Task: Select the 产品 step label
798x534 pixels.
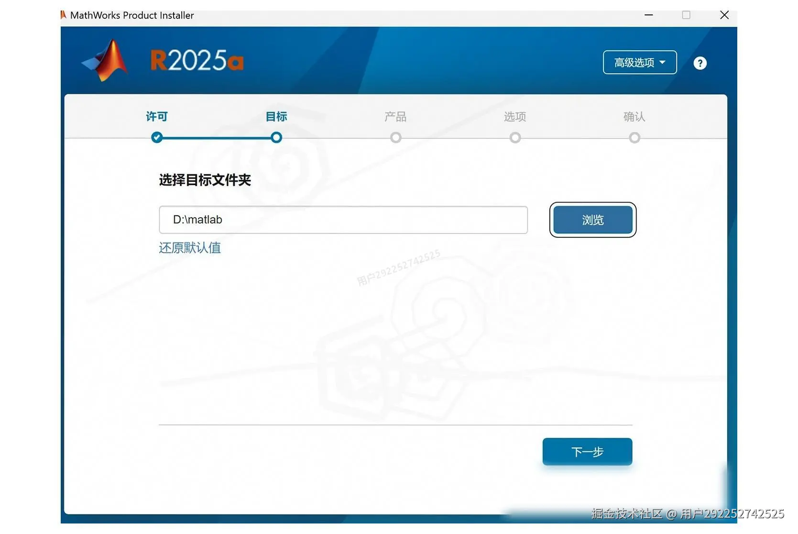Action: pyautogui.click(x=395, y=116)
